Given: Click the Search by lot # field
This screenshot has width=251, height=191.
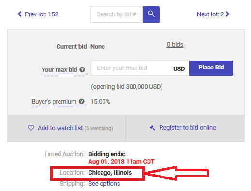Looking at the screenshot, I should [x=117, y=14].
